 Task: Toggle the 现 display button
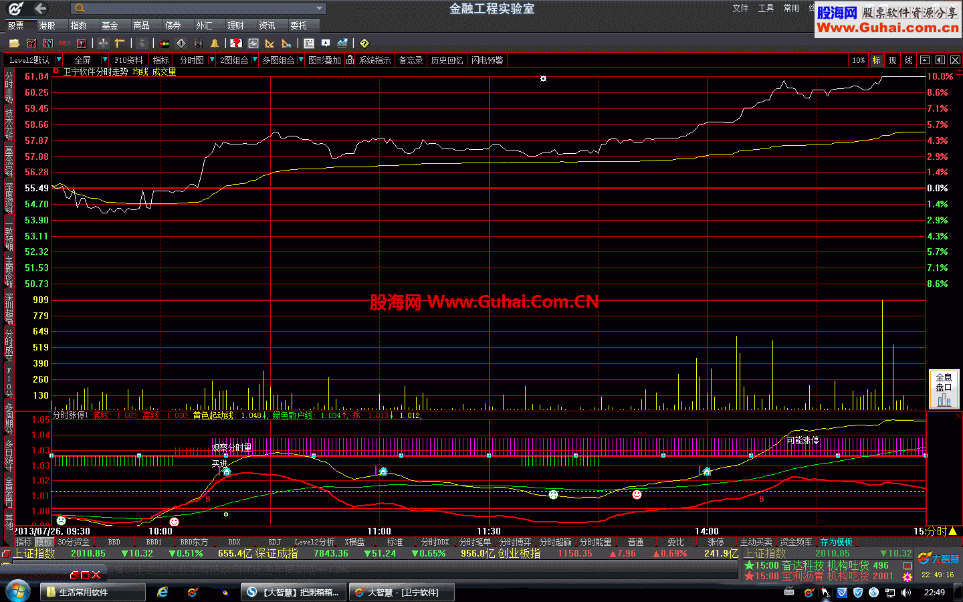[x=892, y=60]
